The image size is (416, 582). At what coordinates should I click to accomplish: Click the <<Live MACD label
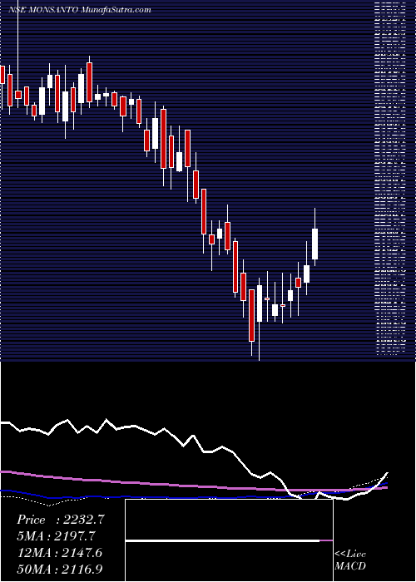350,560
